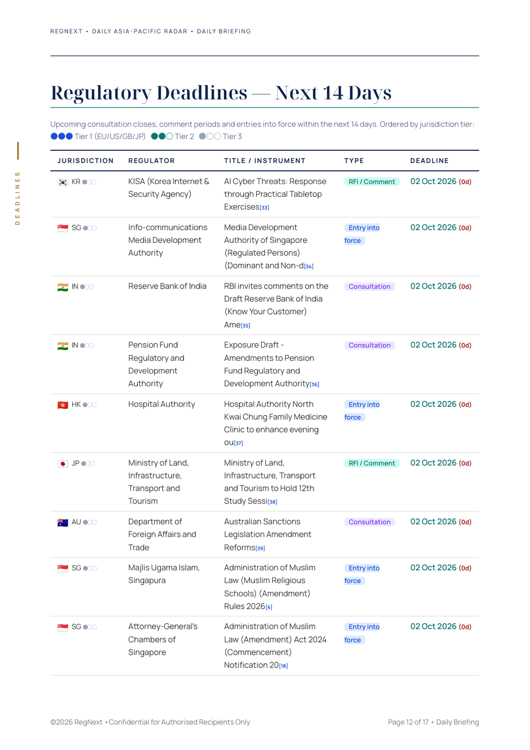Click the Australia flag in Foreign Affairs row
The image size is (530, 750).
(x=63, y=523)
